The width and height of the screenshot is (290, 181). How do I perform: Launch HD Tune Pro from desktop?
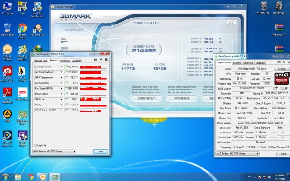pos(37,30)
